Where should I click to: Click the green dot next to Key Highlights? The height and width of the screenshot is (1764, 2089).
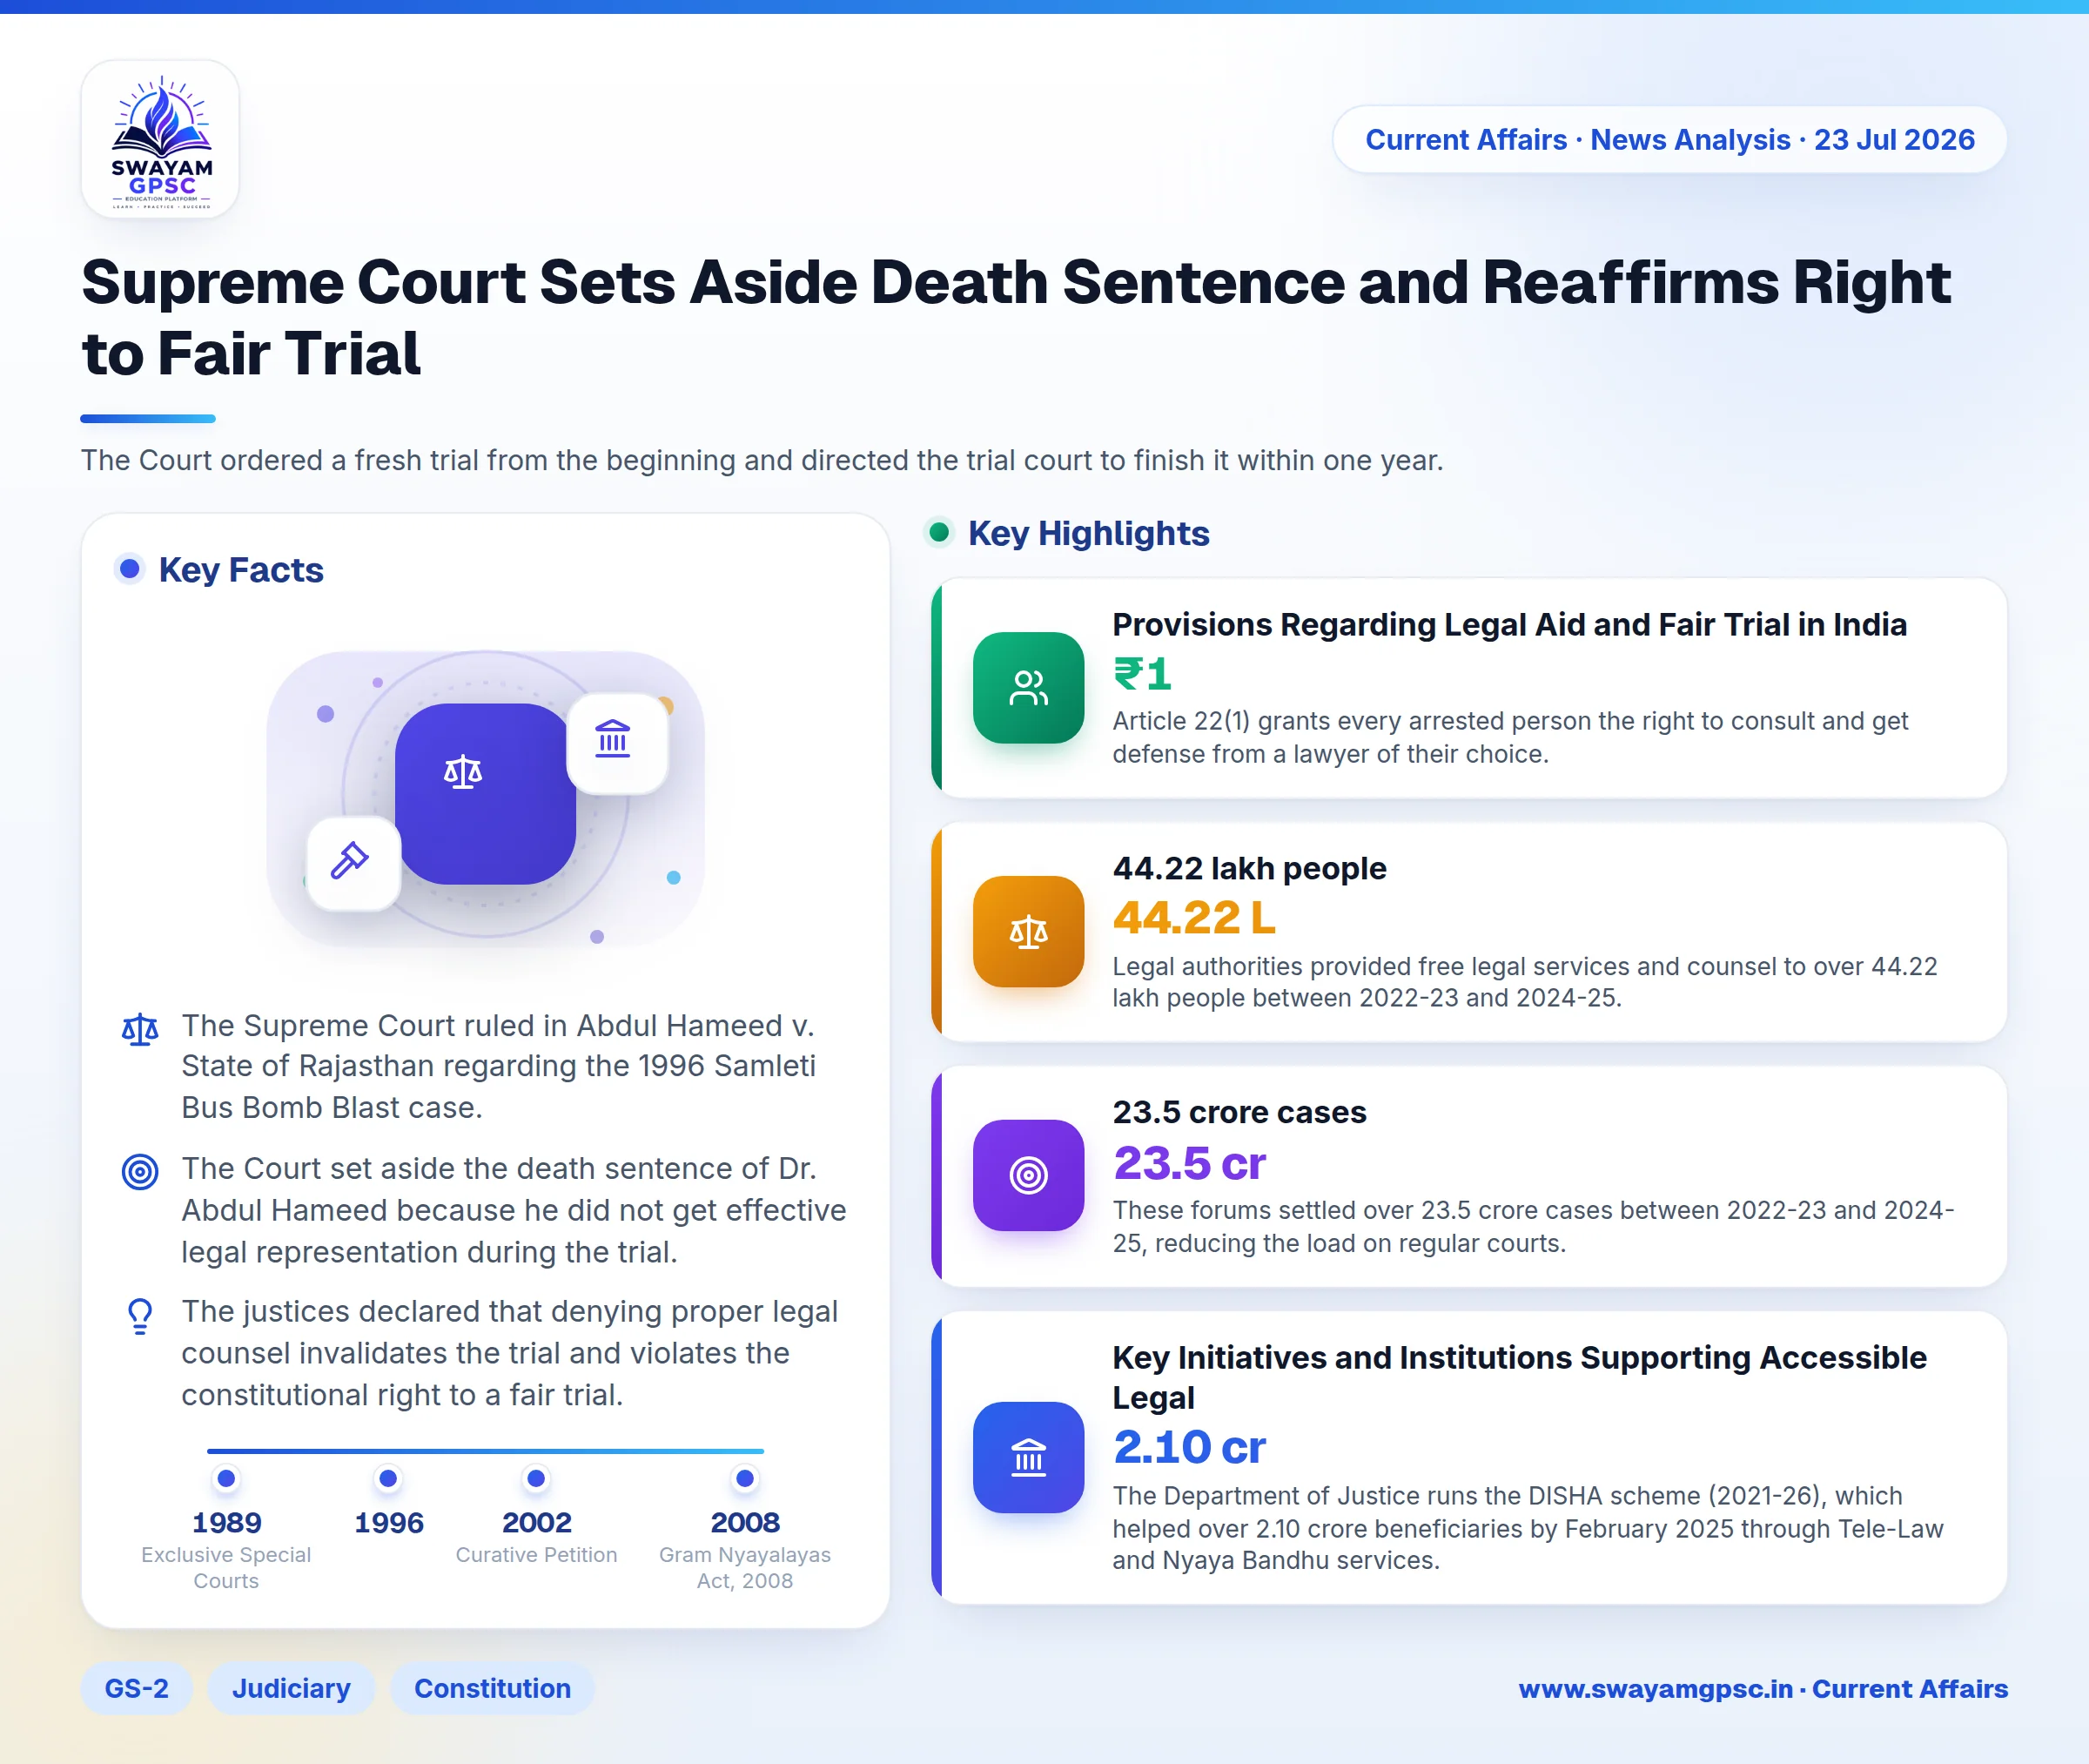pos(938,532)
